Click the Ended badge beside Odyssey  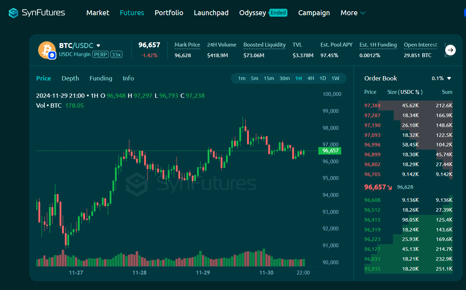pyautogui.click(x=278, y=13)
